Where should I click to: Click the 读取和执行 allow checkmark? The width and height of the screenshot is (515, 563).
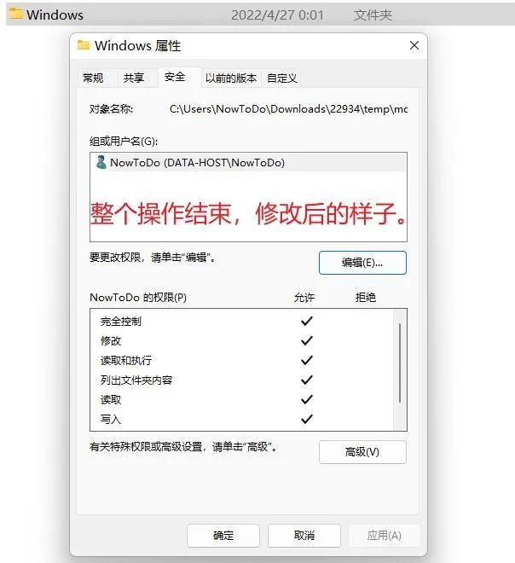coord(306,360)
